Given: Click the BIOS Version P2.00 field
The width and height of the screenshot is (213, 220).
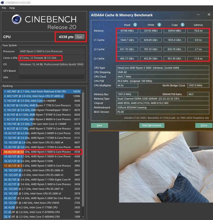Looking at the screenshot, I should (163, 112).
